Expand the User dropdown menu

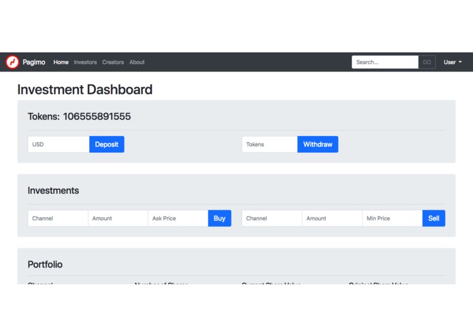[x=453, y=62]
